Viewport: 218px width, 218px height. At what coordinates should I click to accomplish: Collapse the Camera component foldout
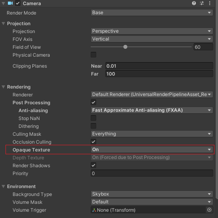coord(3,3)
